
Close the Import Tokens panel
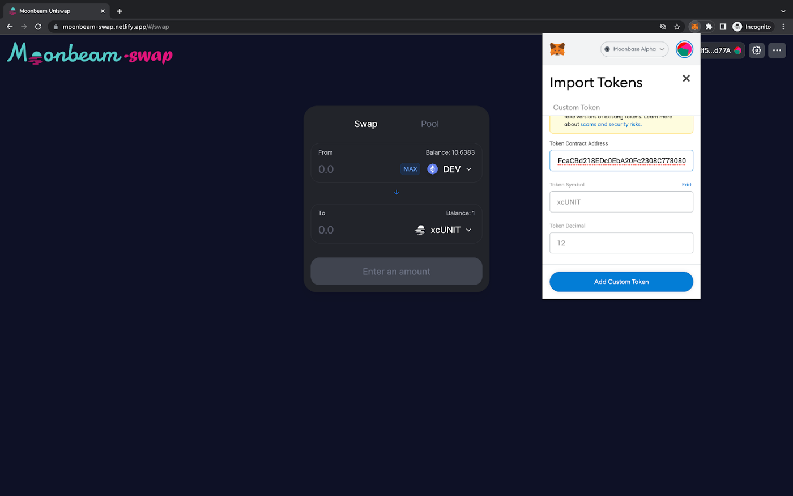[x=686, y=78]
